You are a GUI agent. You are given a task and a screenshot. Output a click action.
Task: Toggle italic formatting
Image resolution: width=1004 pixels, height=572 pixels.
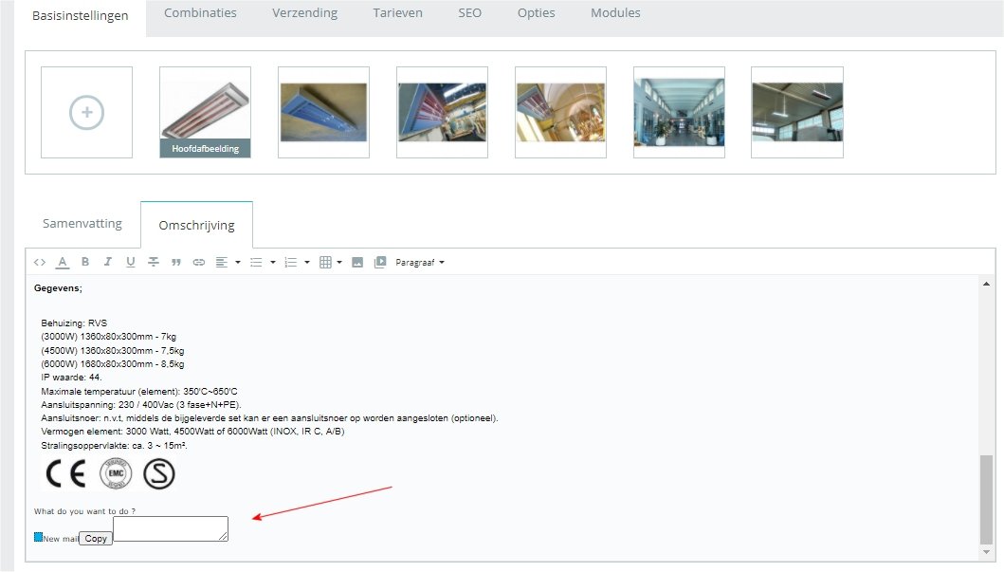pyautogui.click(x=107, y=262)
